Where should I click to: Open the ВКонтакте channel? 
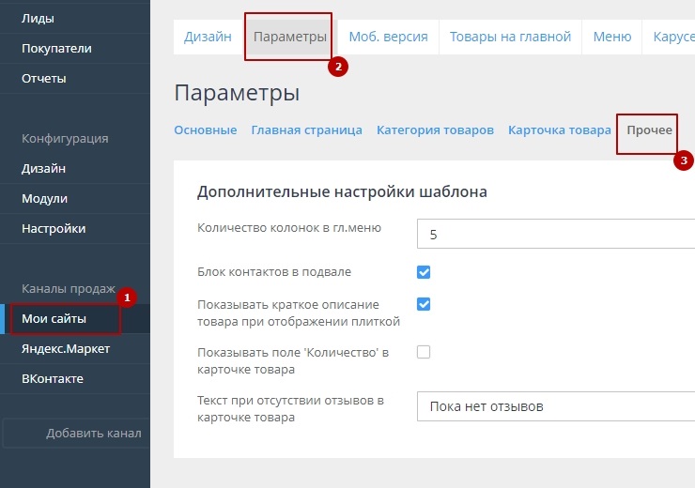pyautogui.click(x=53, y=378)
